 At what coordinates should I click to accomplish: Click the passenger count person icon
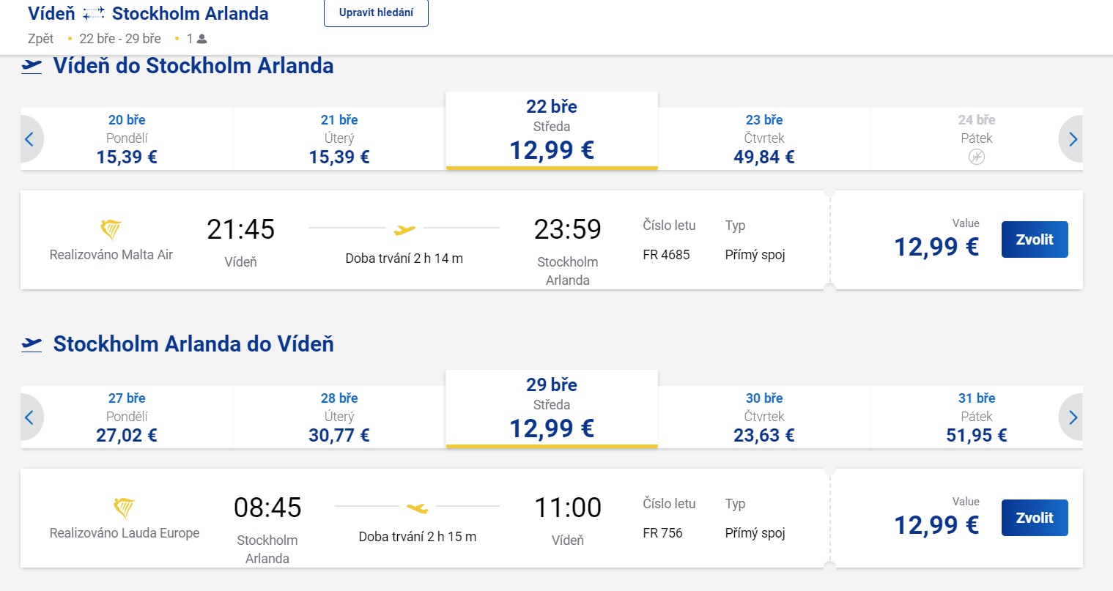[x=202, y=39]
